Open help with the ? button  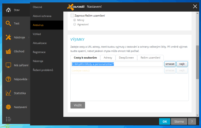coord(192,121)
